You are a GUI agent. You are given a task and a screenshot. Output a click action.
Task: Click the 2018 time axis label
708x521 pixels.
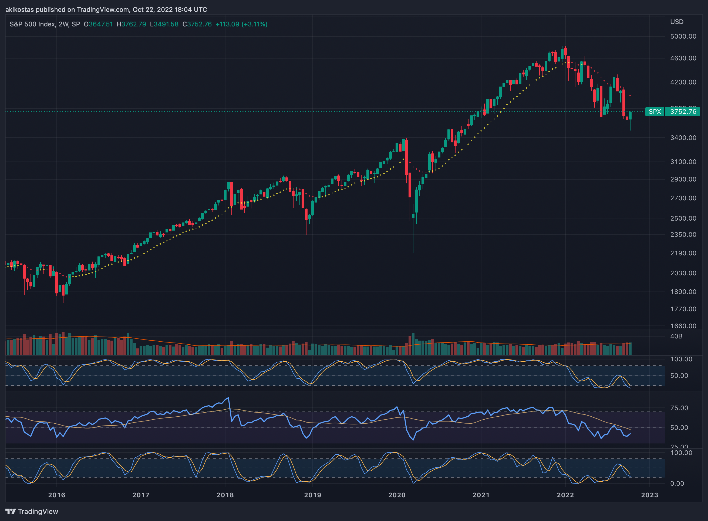(x=225, y=495)
